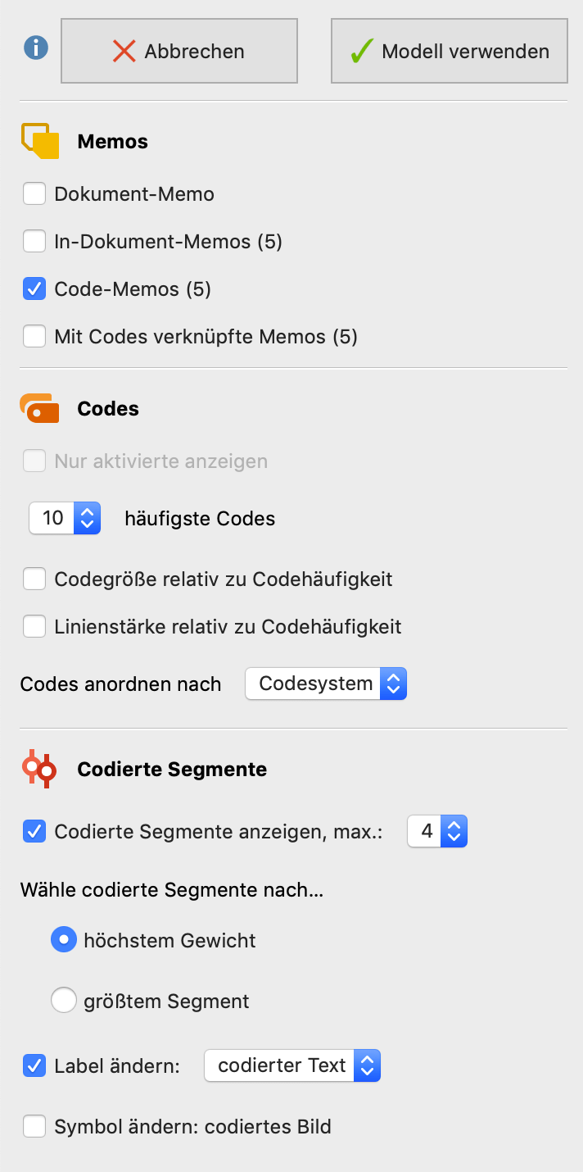Check Mit Codes verknüpfte Memos

tap(34, 336)
